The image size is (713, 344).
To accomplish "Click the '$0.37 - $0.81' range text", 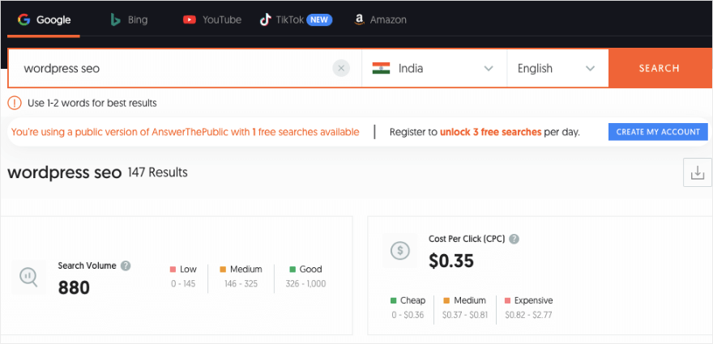I will click(465, 315).
